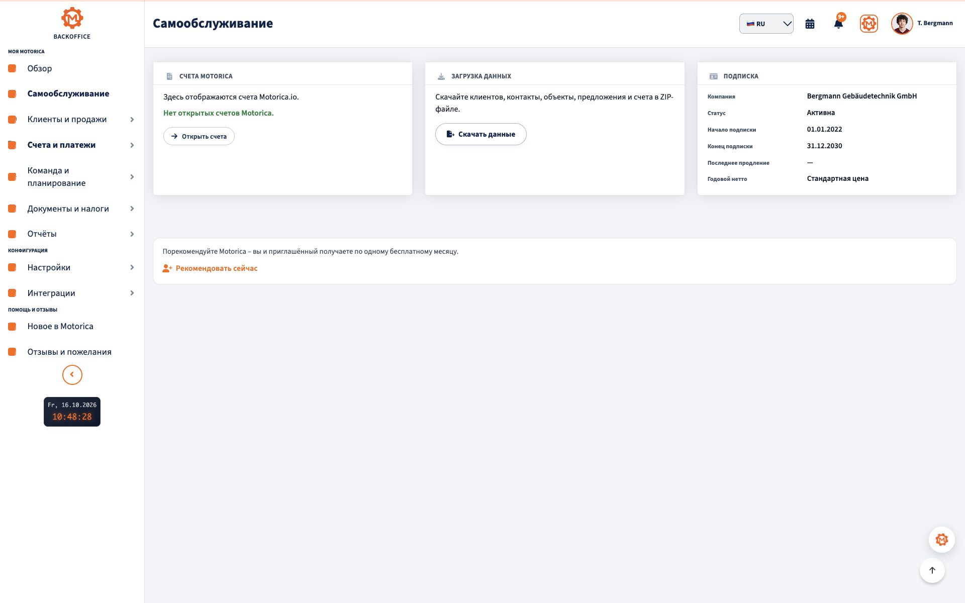
Task: Open notifications bell with 9+ badge
Action: pos(838,23)
